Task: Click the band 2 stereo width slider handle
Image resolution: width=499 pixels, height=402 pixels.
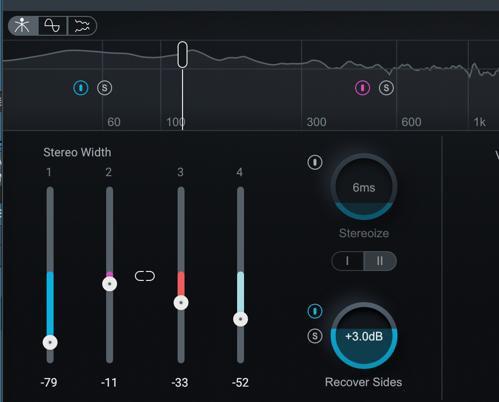Action: 110,283
